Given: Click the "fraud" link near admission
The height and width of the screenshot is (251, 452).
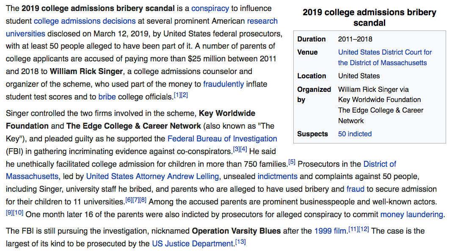Looking at the screenshot, I should [356, 189].
